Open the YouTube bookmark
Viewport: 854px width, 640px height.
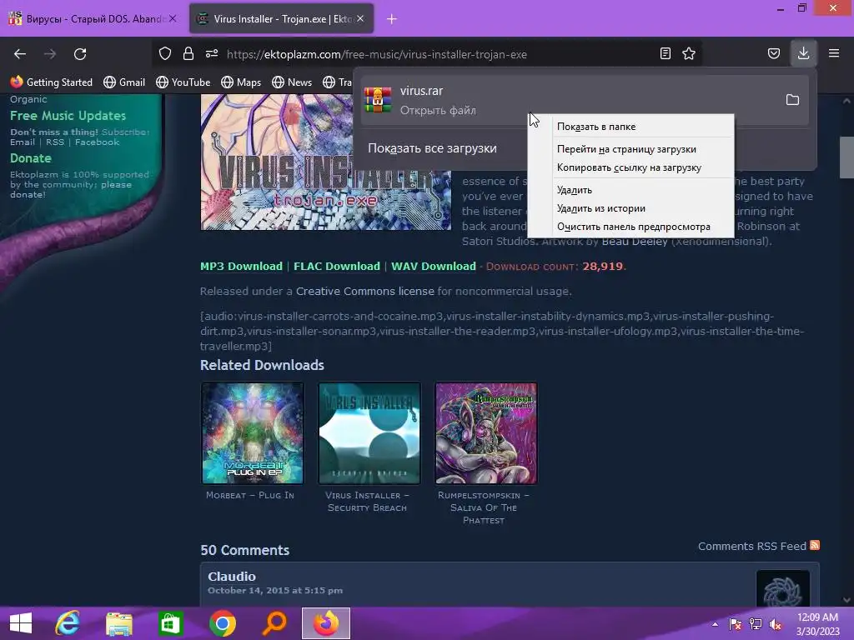pyautogui.click(x=183, y=82)
